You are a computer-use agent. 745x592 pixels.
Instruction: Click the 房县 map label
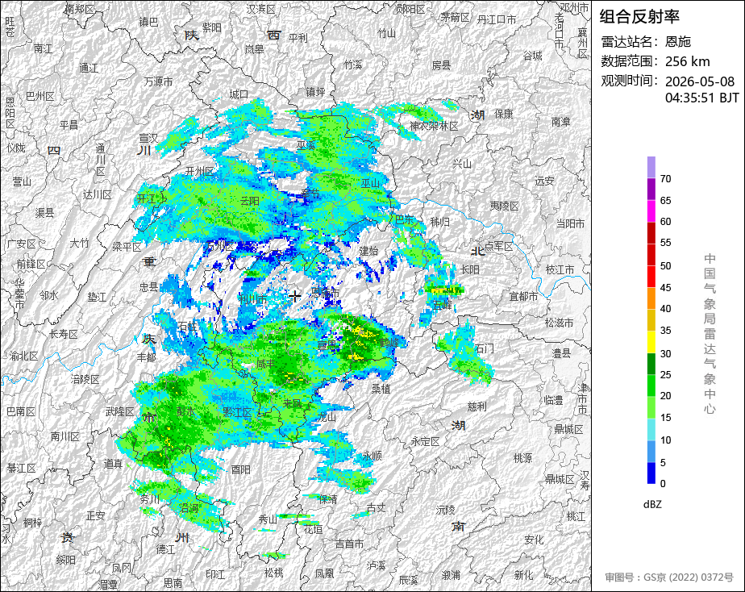[441, 65]
